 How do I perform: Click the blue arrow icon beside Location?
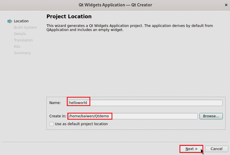[x=10, y=21]
